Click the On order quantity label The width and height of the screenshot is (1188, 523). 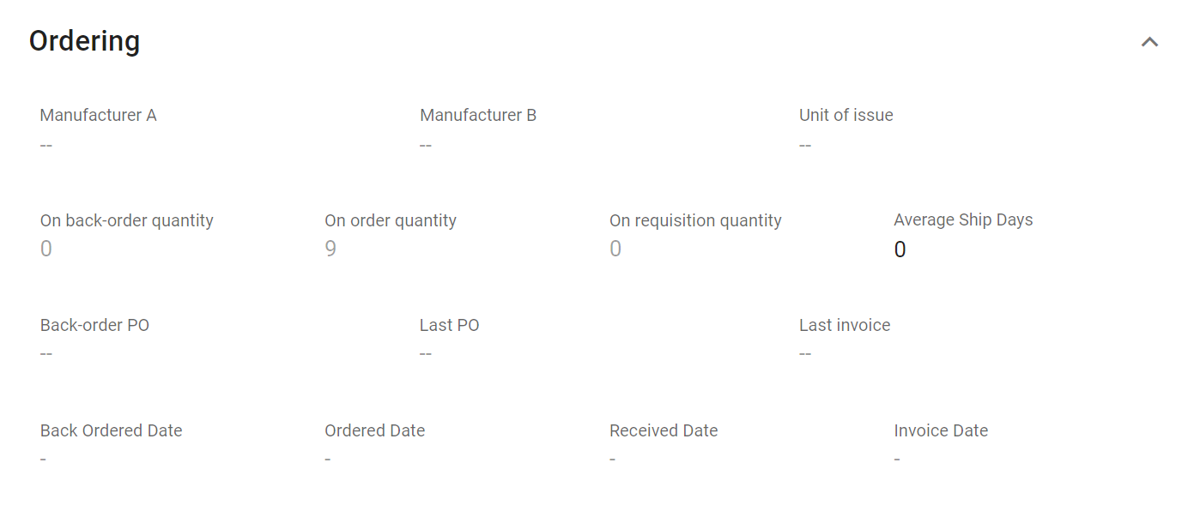click(391, 220)
